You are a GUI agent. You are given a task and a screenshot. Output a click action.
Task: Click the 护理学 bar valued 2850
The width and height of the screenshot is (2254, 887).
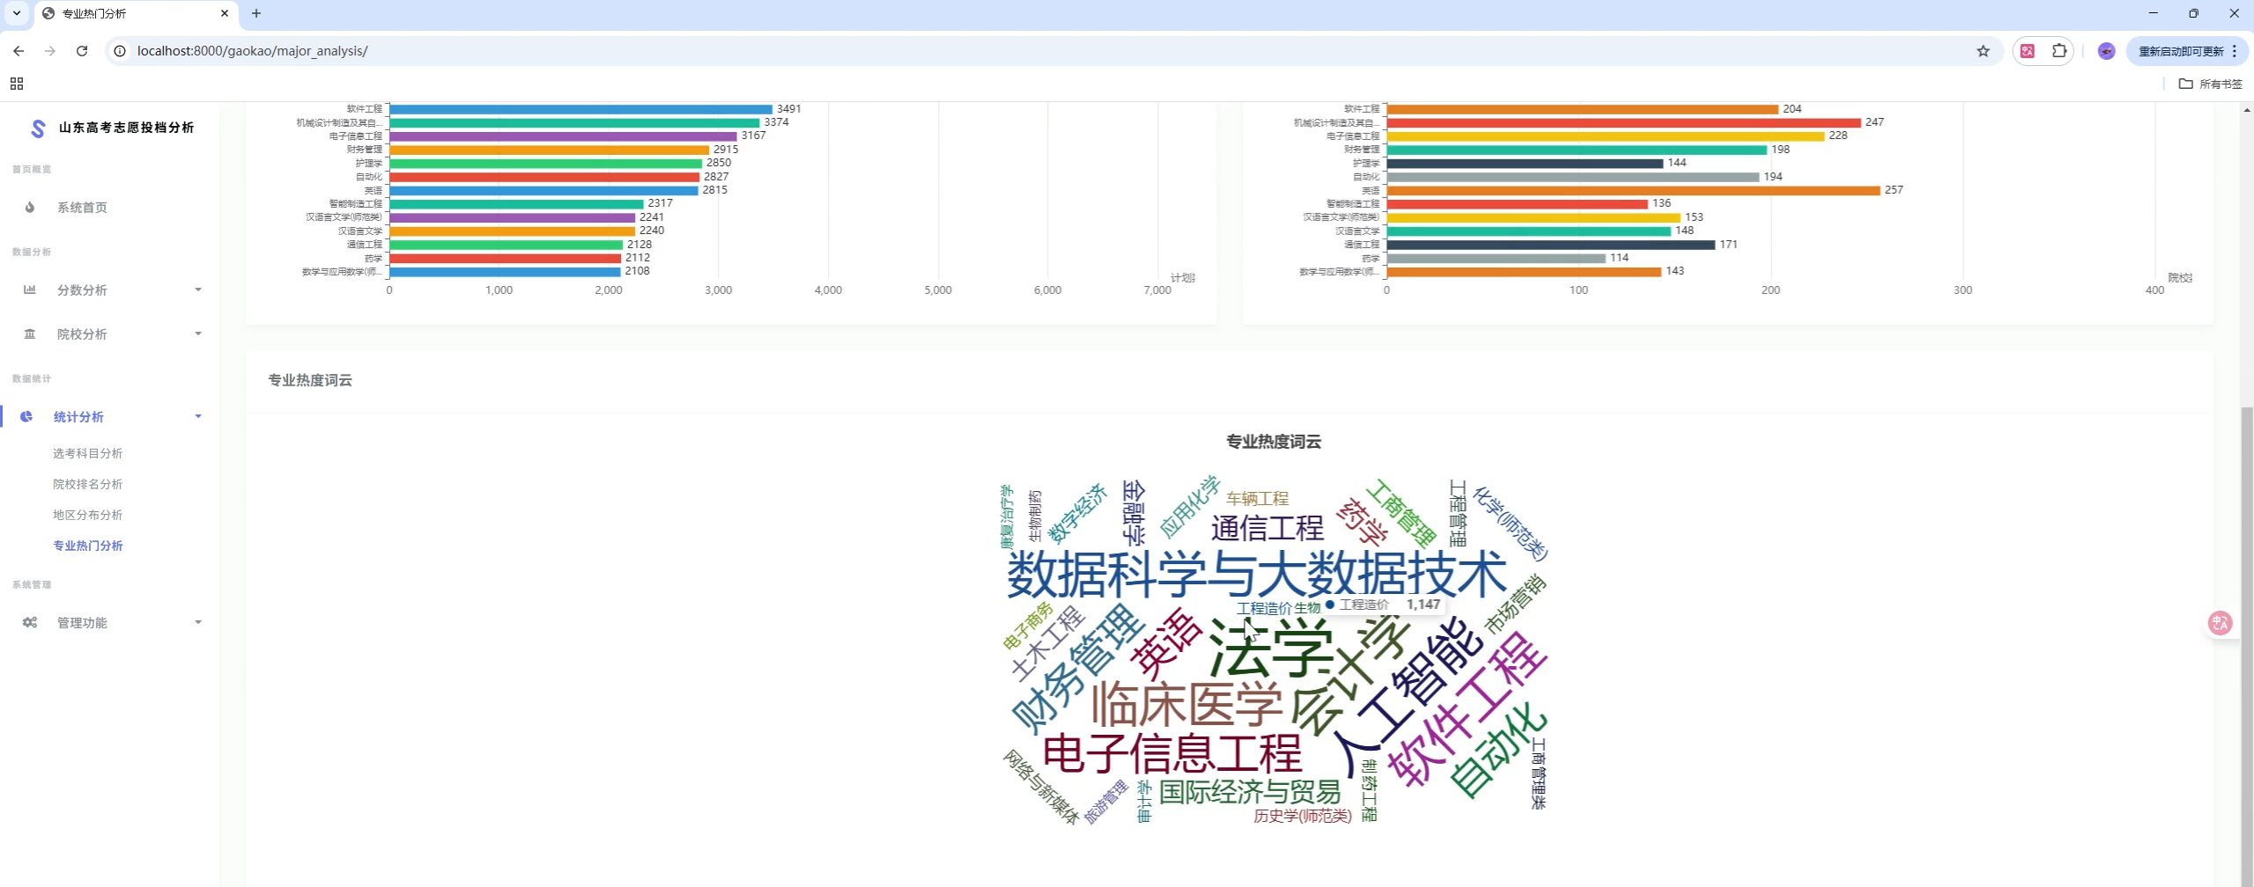pos(546,164)
